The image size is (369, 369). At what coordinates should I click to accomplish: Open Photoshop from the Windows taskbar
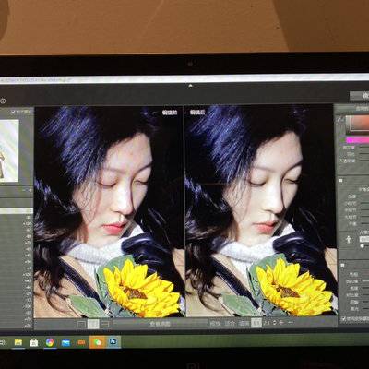pyautogui.click(x=113, y=341)
